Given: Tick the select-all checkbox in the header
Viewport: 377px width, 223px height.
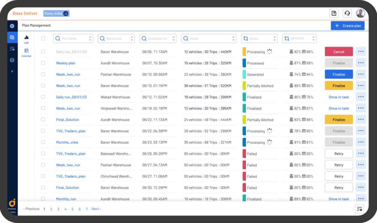Looking at the screenshot, I should point(43,38).
